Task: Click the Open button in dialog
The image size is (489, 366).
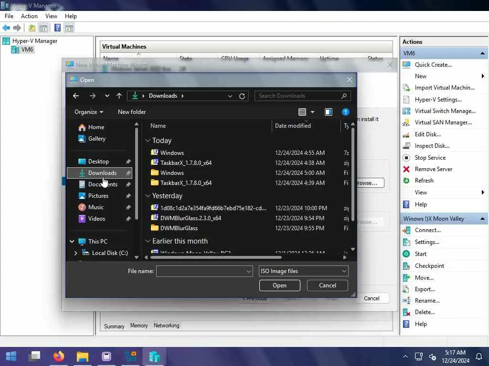Action: click(x=280, y=285)
